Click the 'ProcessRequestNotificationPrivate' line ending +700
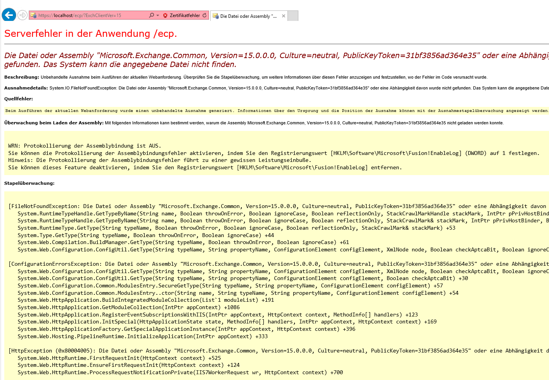Screen dimensions: 549x380 180,372
